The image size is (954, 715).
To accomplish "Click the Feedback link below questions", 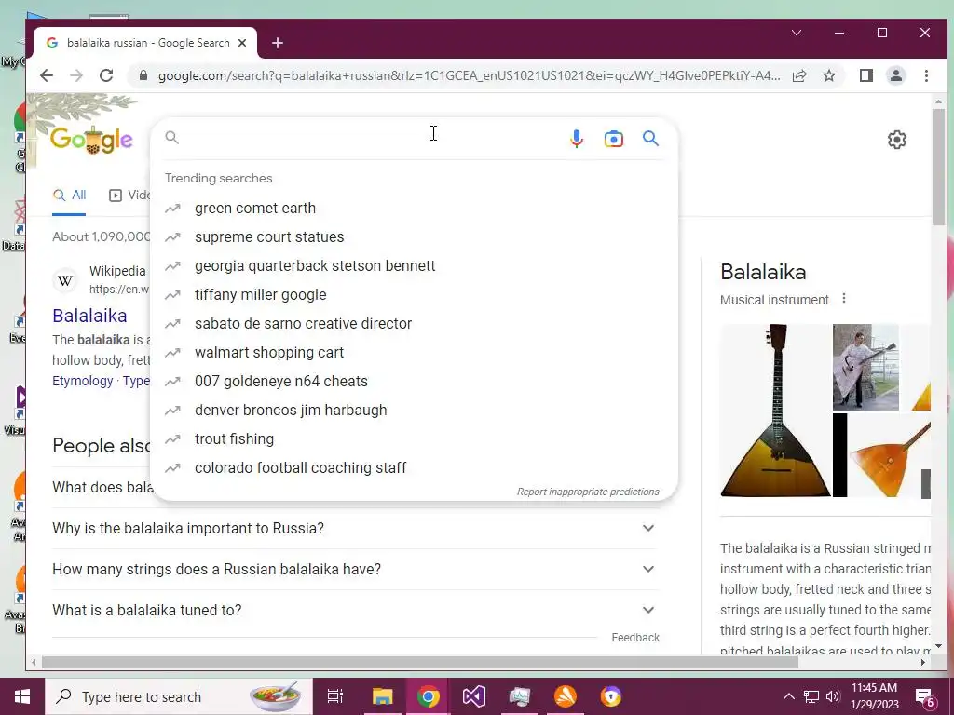I will coord(635,637).
